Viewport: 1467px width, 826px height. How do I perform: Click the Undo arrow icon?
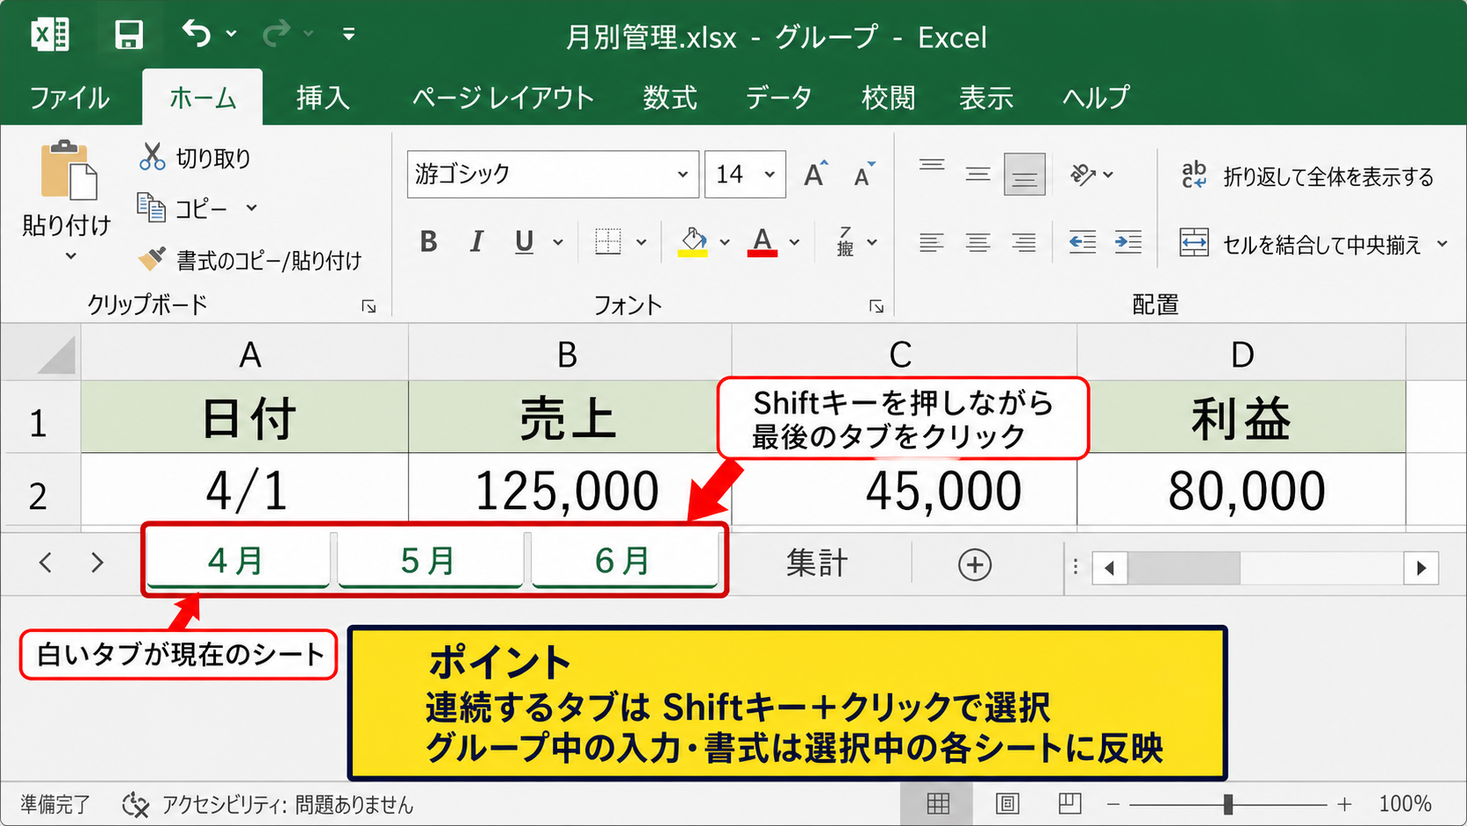tap(197, 33)
